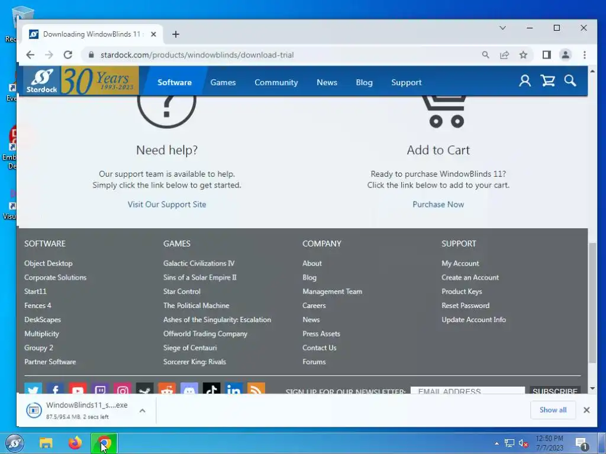Click the zoom magnifier icon in address bar

(x=485, y=55)
